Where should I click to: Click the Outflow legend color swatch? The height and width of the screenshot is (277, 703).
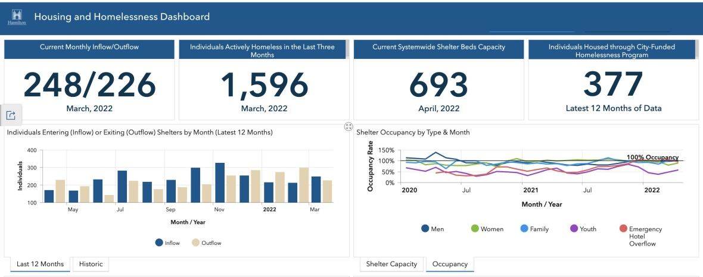point(195,243)
